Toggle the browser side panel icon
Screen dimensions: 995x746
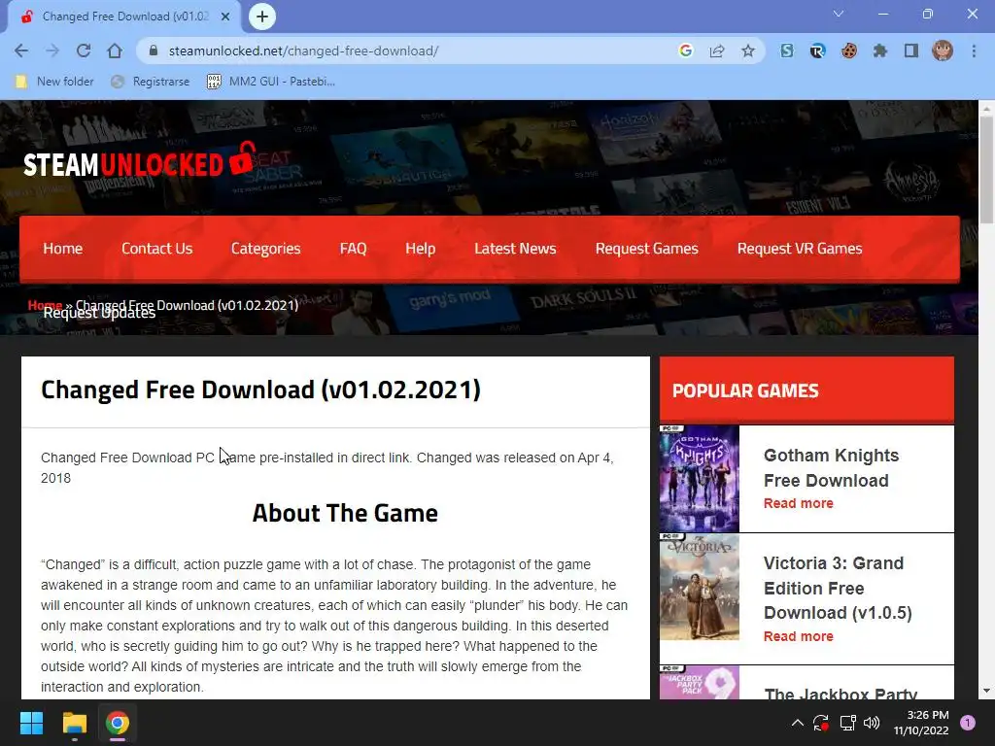point(911,51)
